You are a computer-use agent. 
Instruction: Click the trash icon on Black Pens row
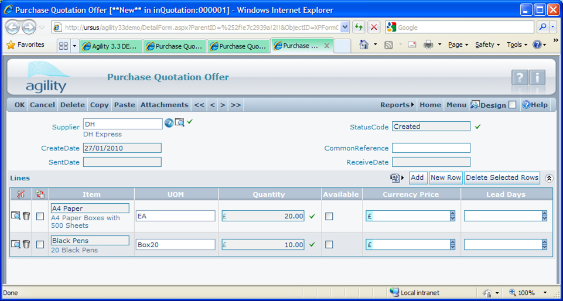(26, 244)
